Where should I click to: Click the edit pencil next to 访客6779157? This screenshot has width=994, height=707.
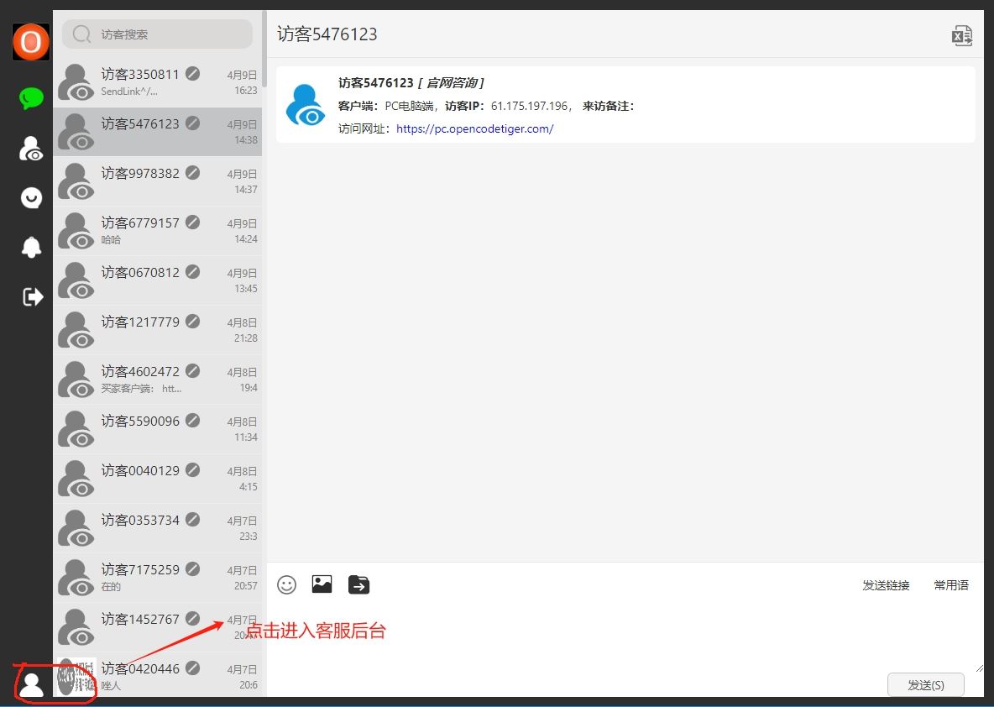[193, 223]
